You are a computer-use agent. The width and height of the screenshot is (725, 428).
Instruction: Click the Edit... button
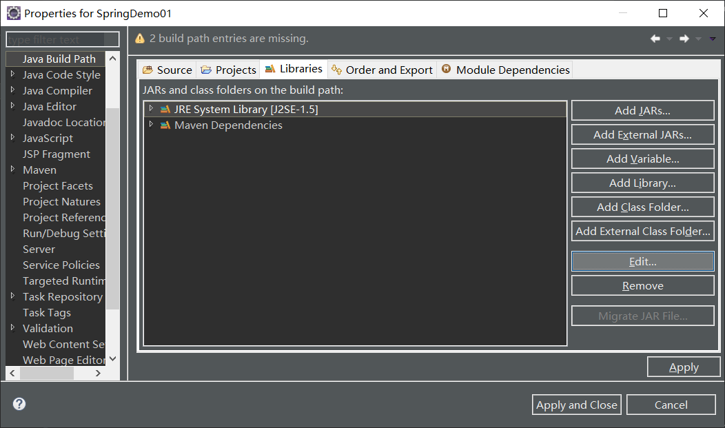[643, 261]
